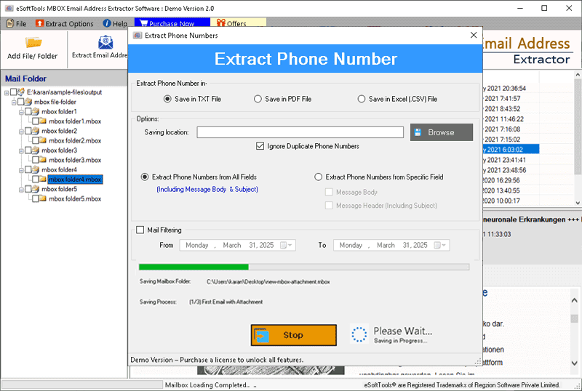This screenshot has height=391, width=582.
Task: Check the mbox folder3.mbox checkbox
Action: pyautogui.click(x=36, y=160)
